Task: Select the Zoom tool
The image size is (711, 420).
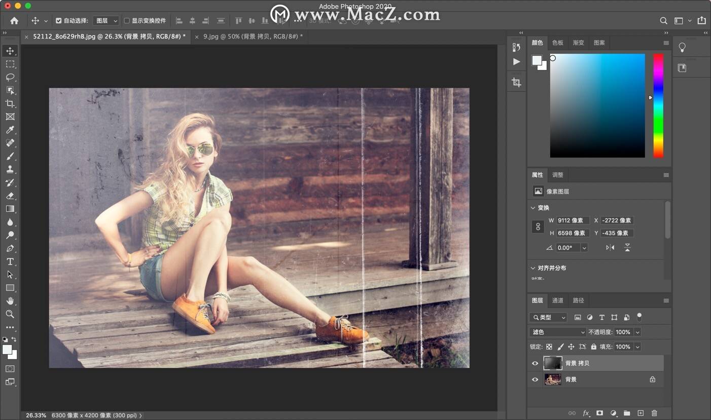Action: 10,314
